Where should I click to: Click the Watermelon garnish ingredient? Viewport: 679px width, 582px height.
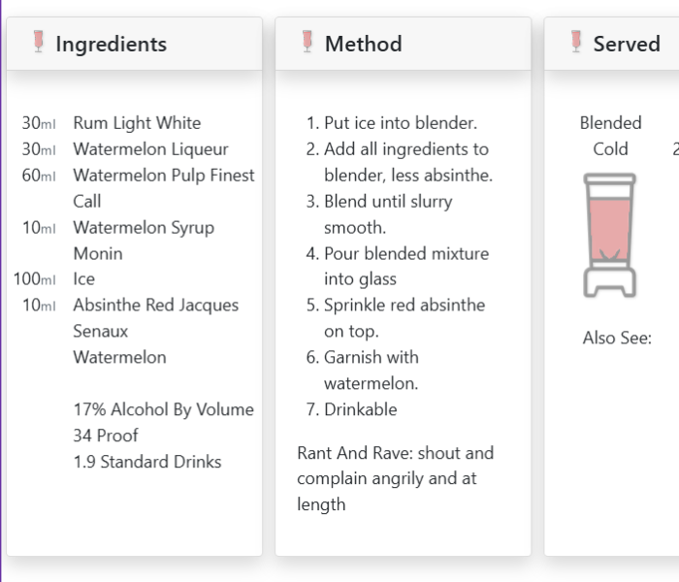click(119, 357)
